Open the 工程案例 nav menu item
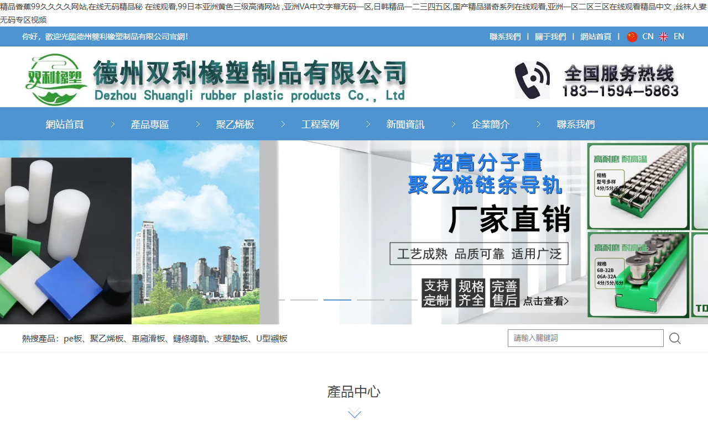Screen dimensions: 708x442 [x=320, y=124]
